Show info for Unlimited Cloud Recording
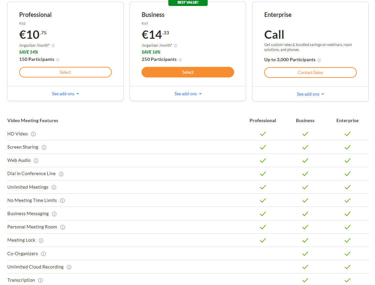 pyautogui.click(x=69, y=267)
